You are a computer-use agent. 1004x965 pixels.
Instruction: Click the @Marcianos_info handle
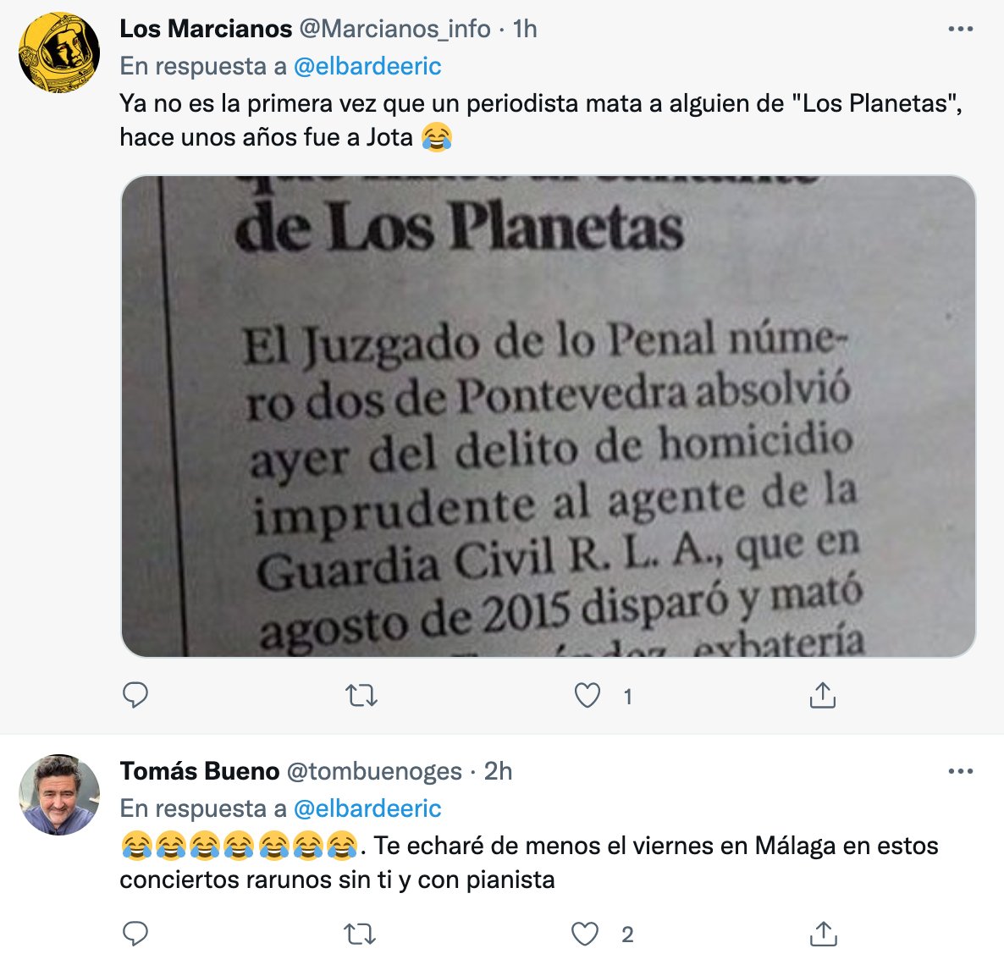pos(394,29)
